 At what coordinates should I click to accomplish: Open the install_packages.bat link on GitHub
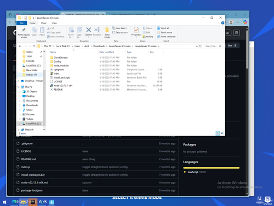pos(33,175)
